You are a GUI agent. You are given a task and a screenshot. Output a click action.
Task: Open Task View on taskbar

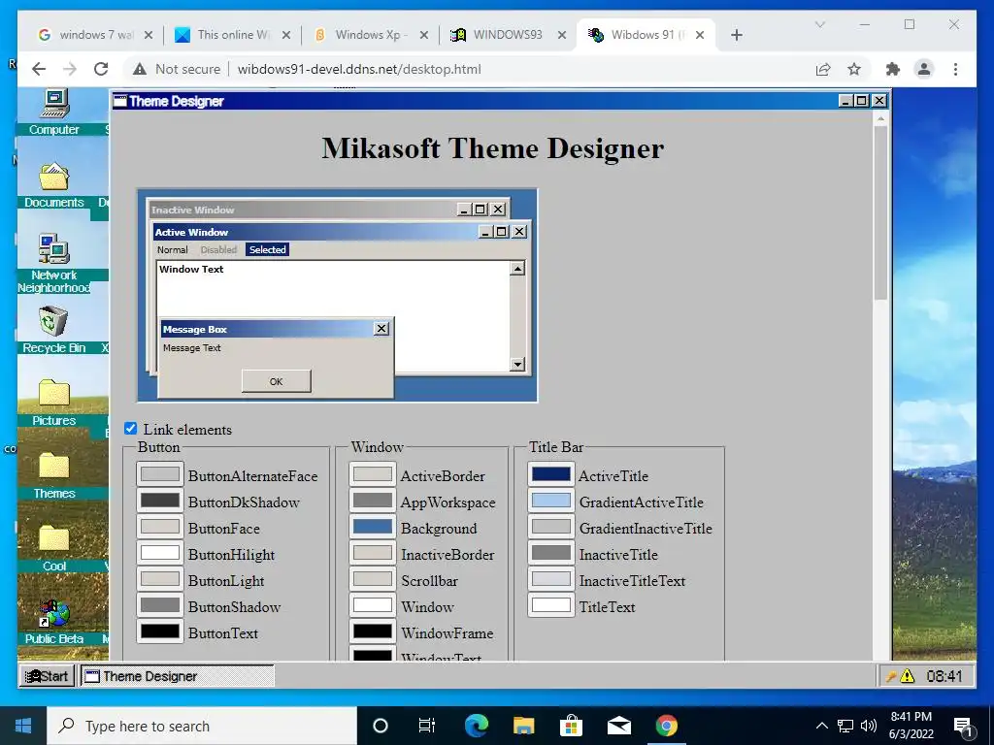pyautogui.click(x=427, y=726)
